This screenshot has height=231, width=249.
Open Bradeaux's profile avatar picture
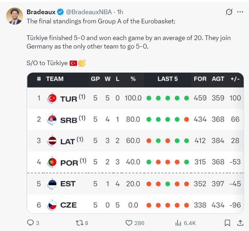point(15,16)
